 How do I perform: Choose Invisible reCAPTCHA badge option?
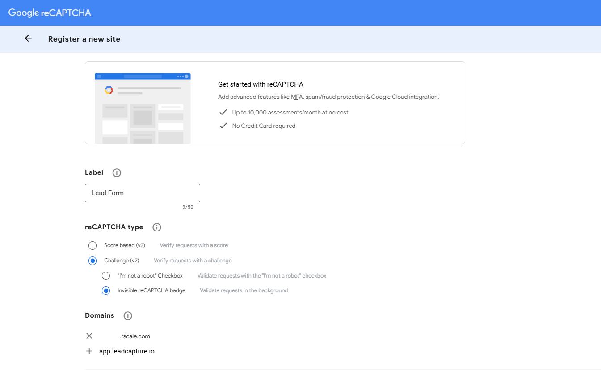106,290
